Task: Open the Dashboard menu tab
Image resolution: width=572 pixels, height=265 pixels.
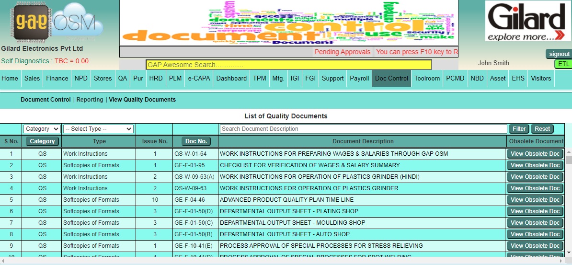Action: (231, 78)
